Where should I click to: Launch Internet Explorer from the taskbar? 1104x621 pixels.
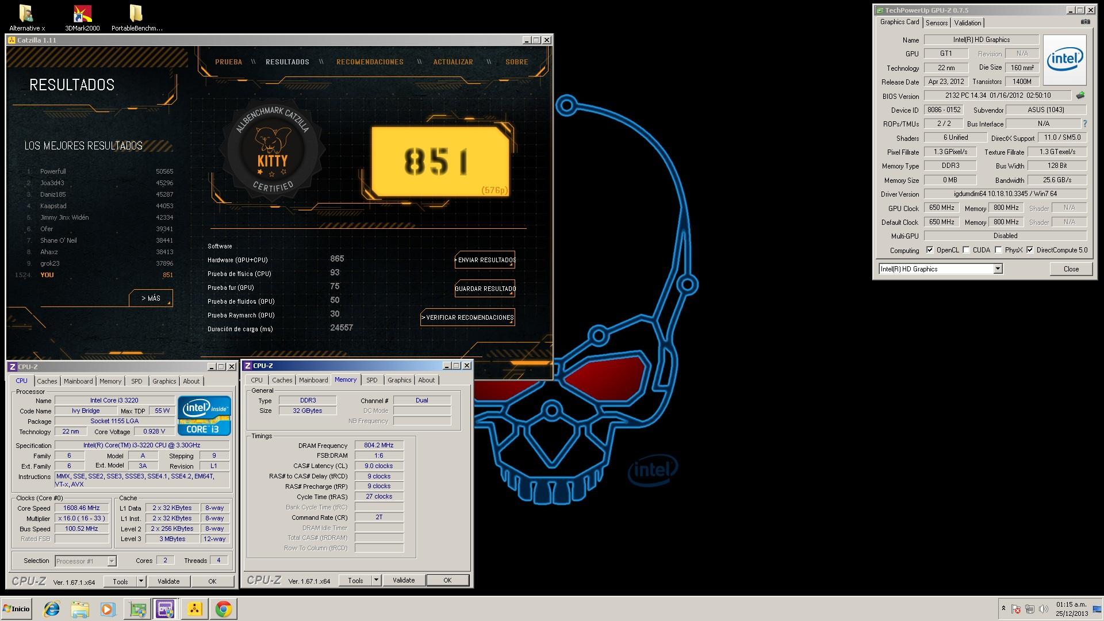point(52,609)
